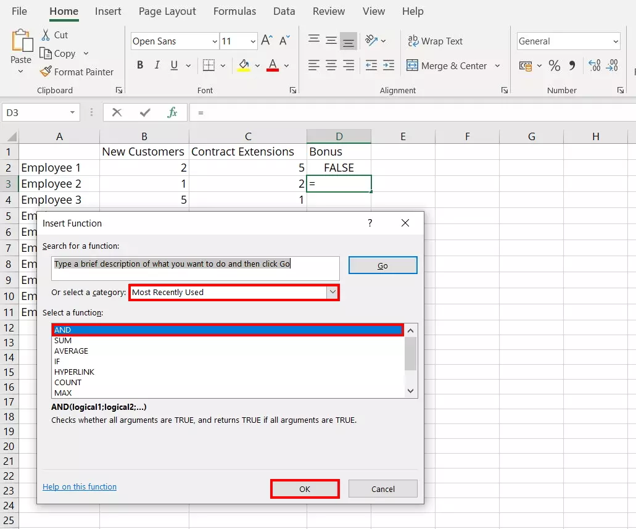Screen dimensions: 636x529
Task: Open the font size dropdown
Action: [x=253, y=41]
